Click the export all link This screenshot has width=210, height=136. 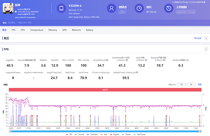click(198, 38)
